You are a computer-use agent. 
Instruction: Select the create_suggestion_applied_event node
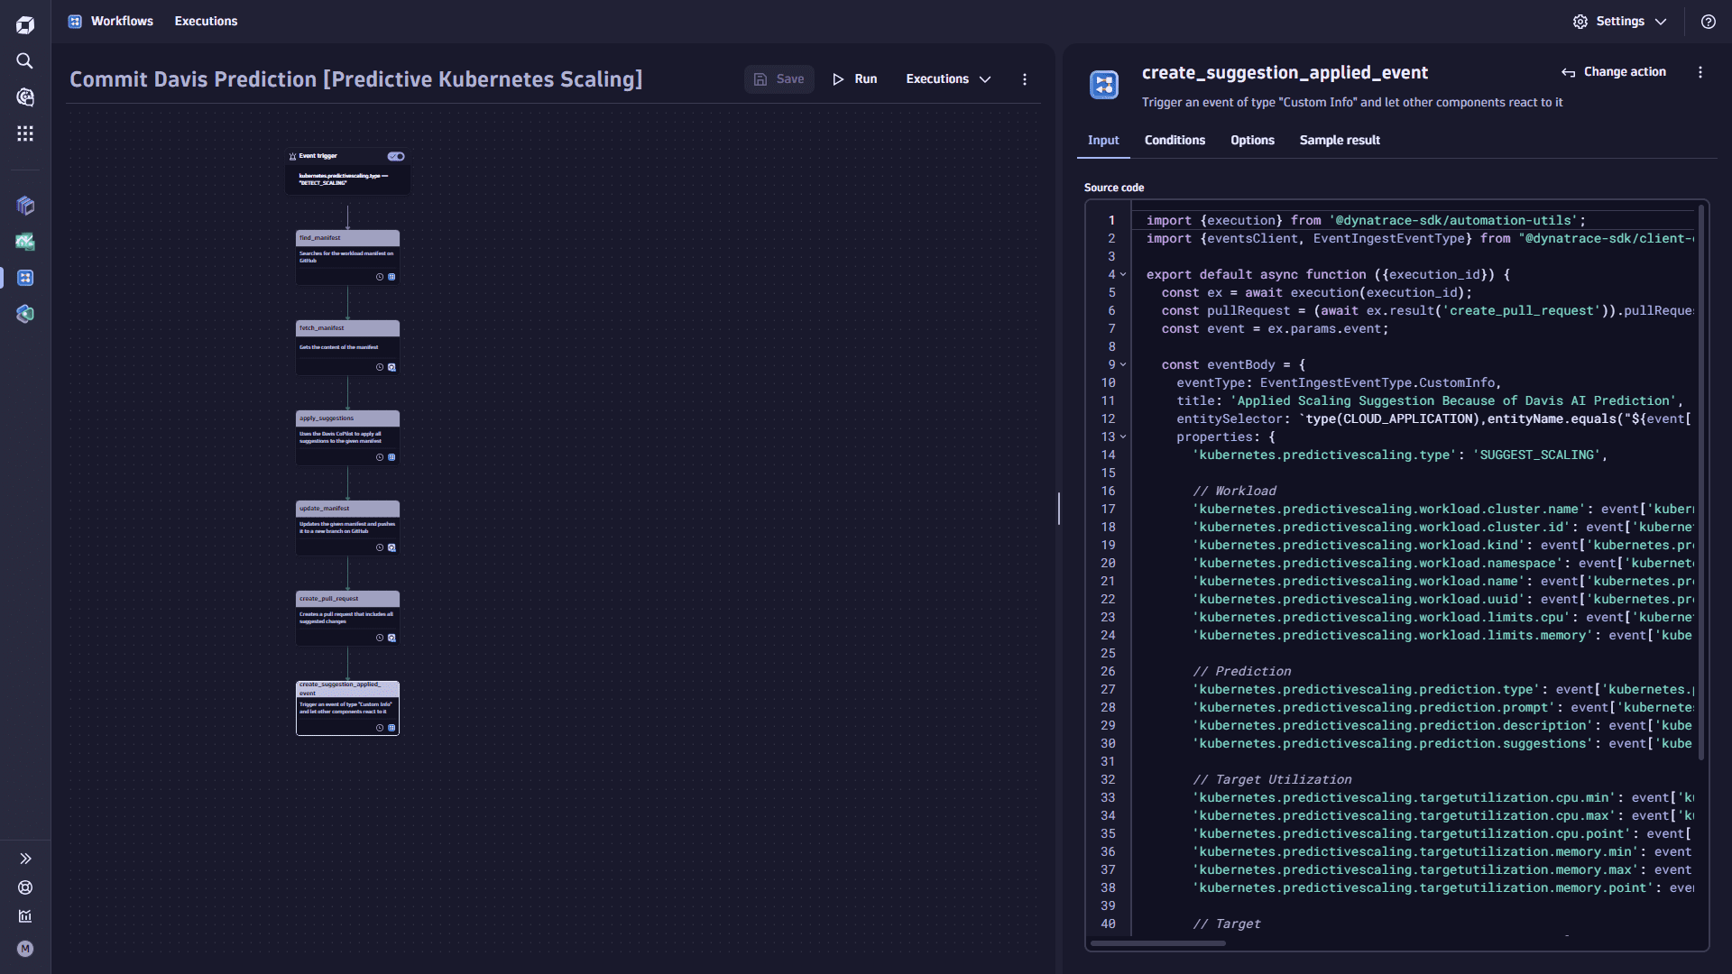(347, 708)
